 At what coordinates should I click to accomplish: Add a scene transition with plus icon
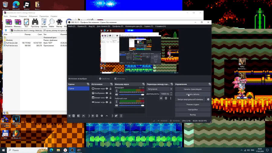[x=161, y=98]
